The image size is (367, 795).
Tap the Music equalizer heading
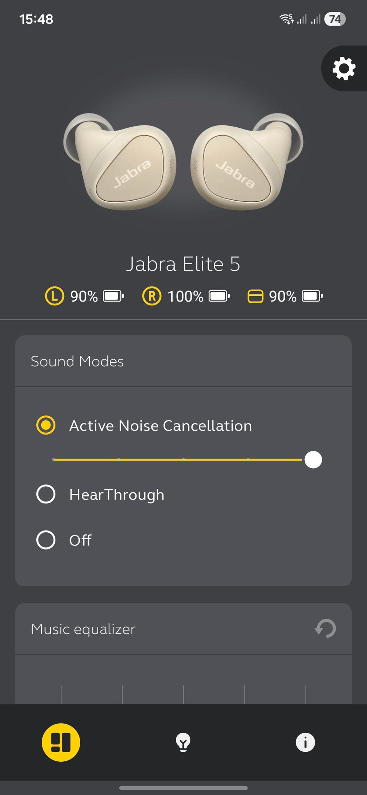83,629
